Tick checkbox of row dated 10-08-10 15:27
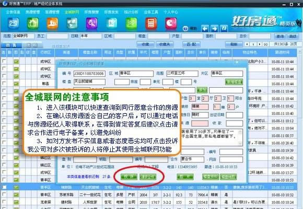This screenshot has width=303, height=209. (x=4, y=172)
